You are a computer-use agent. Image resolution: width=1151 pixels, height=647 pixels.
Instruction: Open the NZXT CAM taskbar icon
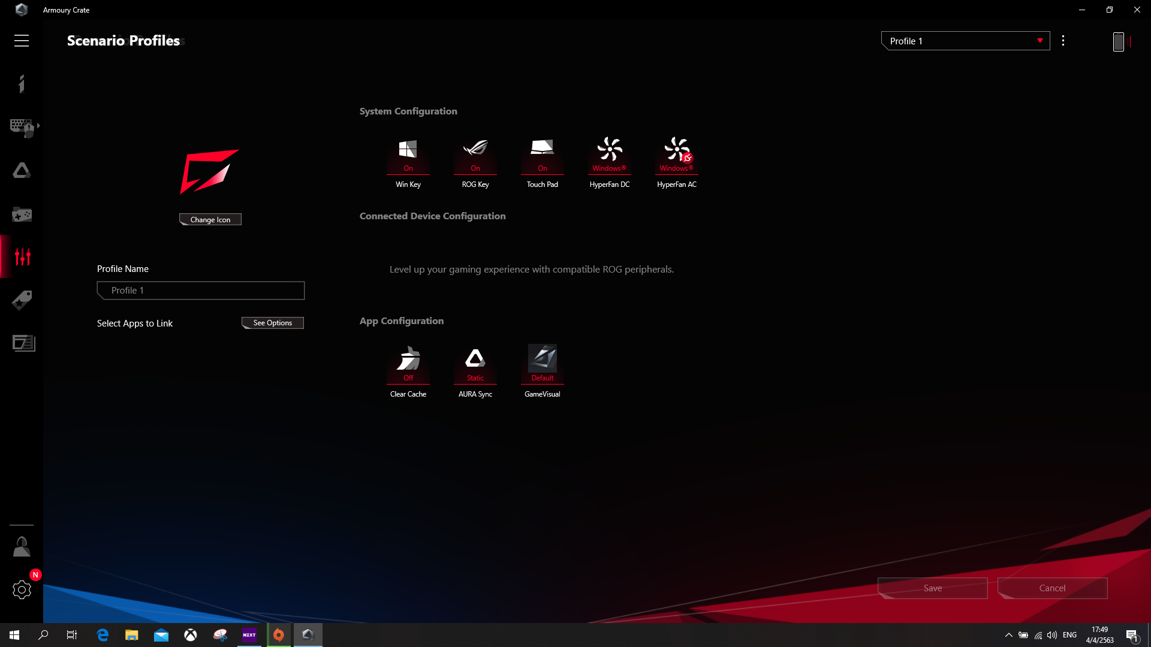pos(249,635)
